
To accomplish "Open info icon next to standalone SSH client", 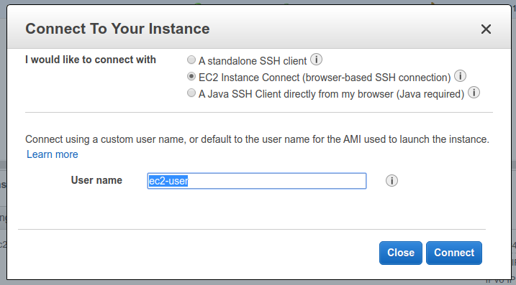I will coord(316,60).
